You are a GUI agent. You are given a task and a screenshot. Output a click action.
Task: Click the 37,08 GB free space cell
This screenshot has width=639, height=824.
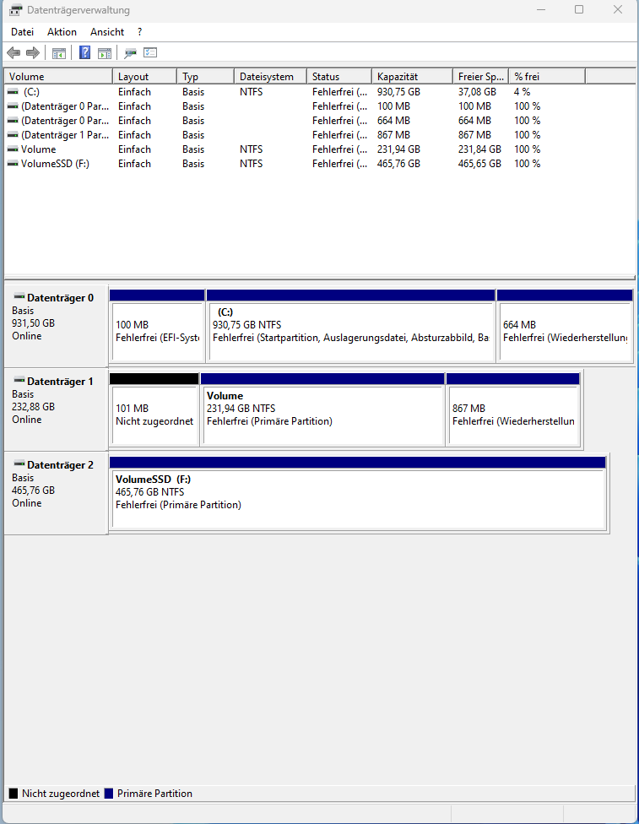click(x=477, y=92)
